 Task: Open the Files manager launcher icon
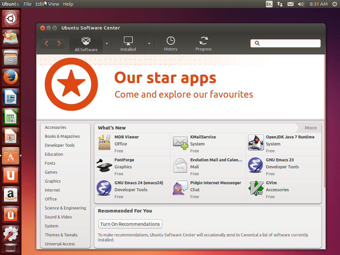tap(11, 58)
